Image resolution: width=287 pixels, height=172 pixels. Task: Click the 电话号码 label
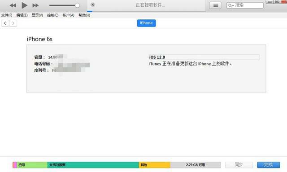pos(43,64)
